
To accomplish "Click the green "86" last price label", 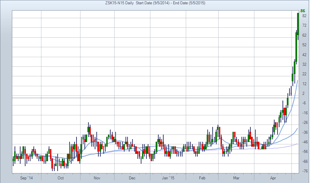I will [303, 11].
